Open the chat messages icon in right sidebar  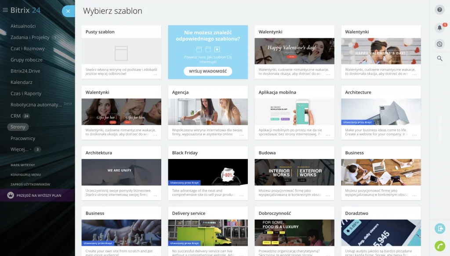(439, 43)
